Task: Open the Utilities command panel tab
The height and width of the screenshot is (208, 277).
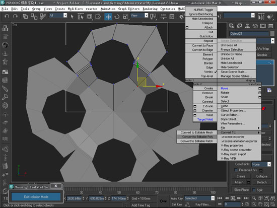Action: 270,26
